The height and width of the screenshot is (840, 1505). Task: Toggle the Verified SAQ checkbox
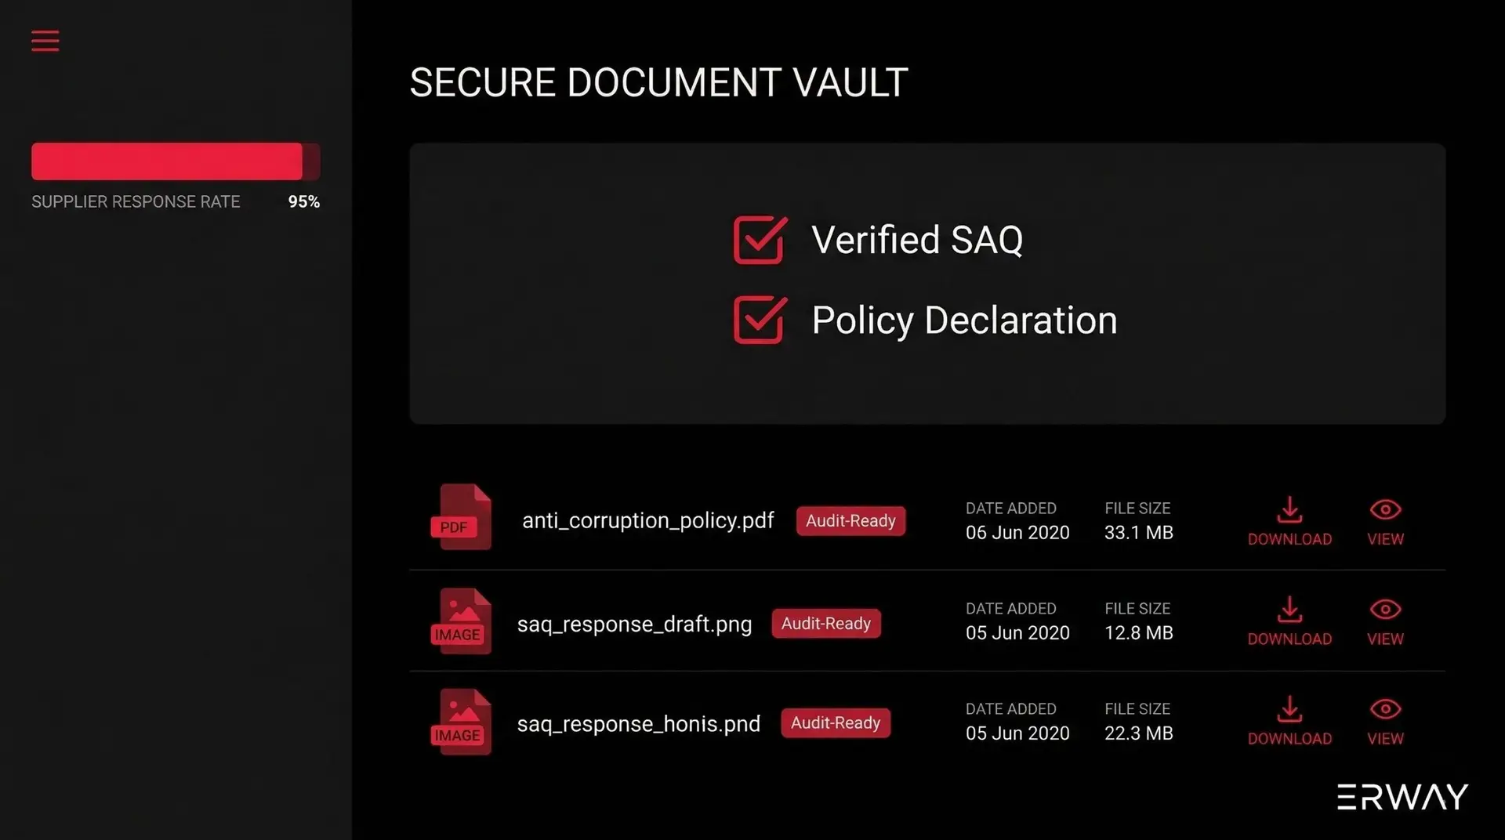760,240
